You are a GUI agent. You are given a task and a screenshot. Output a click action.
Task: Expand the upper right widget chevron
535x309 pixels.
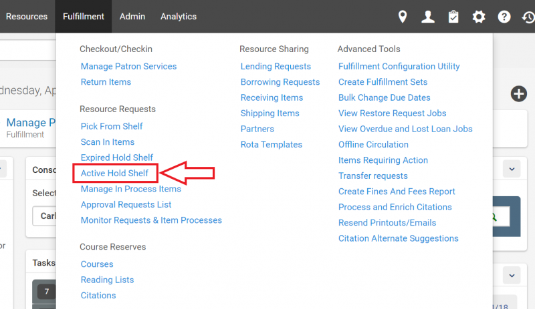[x=512, y=169]
